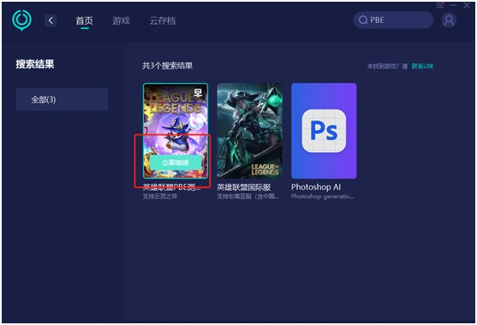Open the 英雄联盟国际服 cover thumbnail

tap(249, 131)
